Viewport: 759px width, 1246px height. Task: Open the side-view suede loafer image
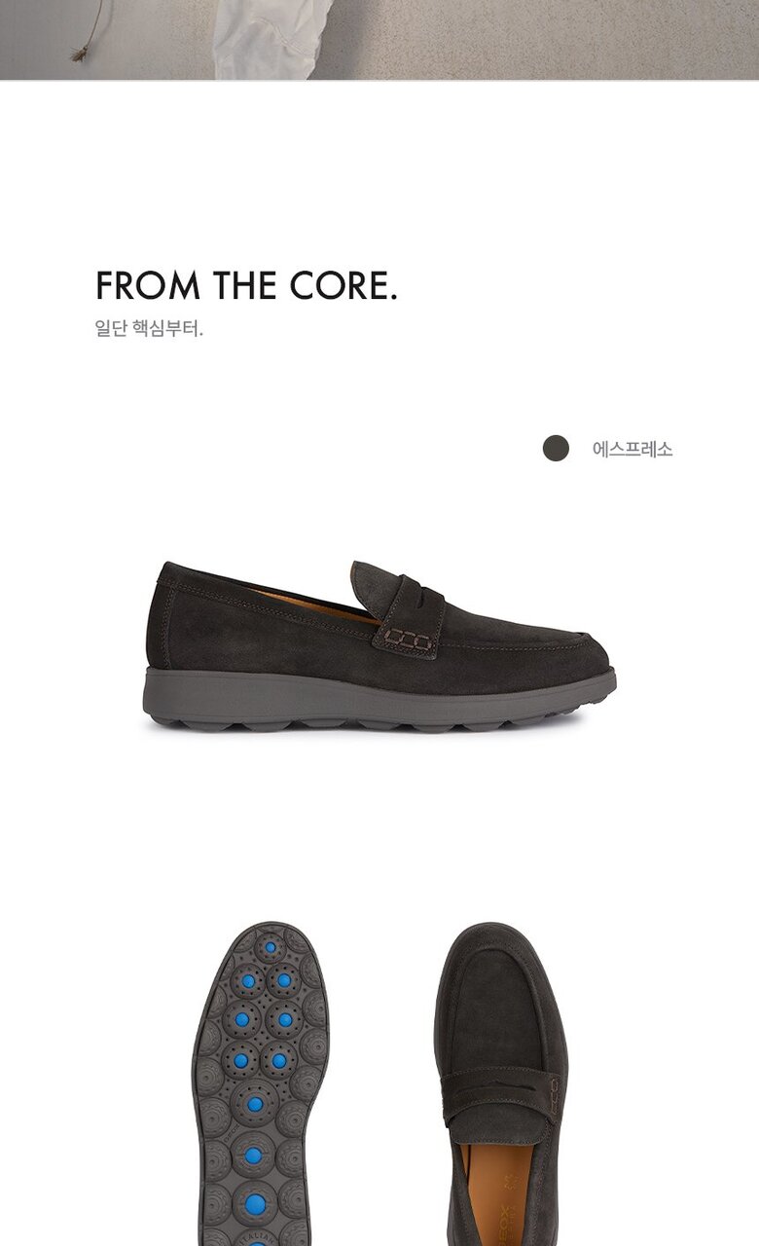point(380,646)
